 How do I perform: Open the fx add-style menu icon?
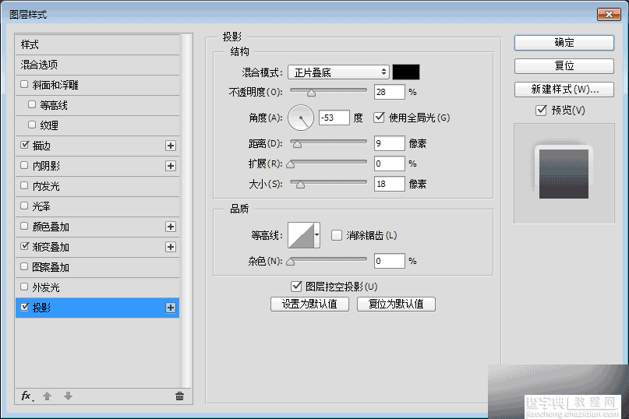[27, 396]
